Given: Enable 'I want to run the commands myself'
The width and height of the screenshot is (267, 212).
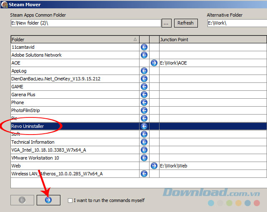Looking at the screenshot, I should tap(70, 200).
